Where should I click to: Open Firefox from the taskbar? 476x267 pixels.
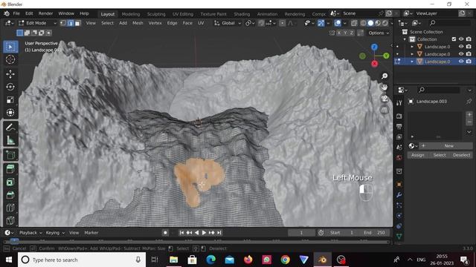pyautogui.click(x=248, y=260)
